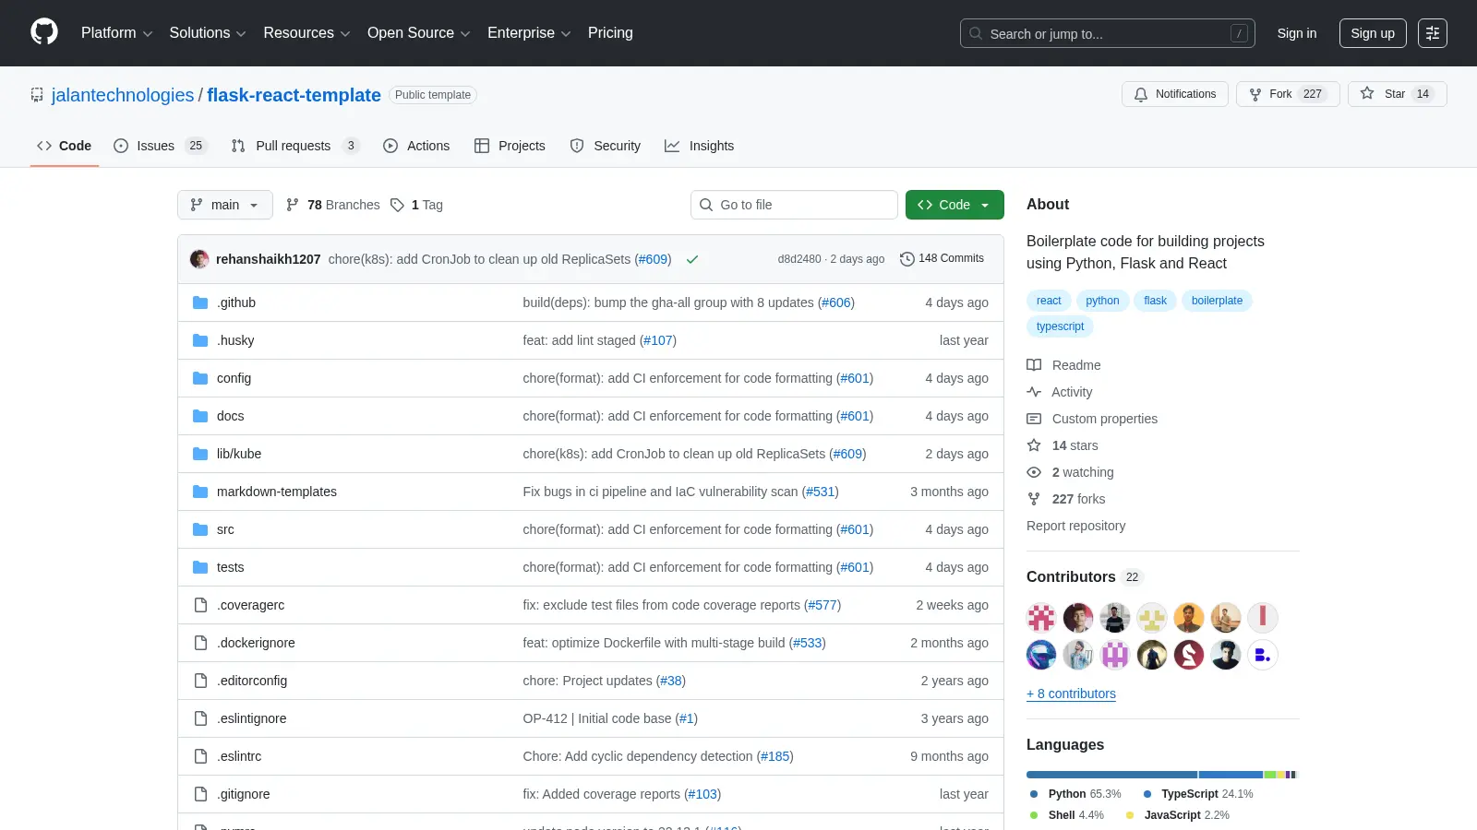The width and height of the screenshot is (1477, 830).
Task: Open the + 8 contributors link
Action: point(1071,694)
